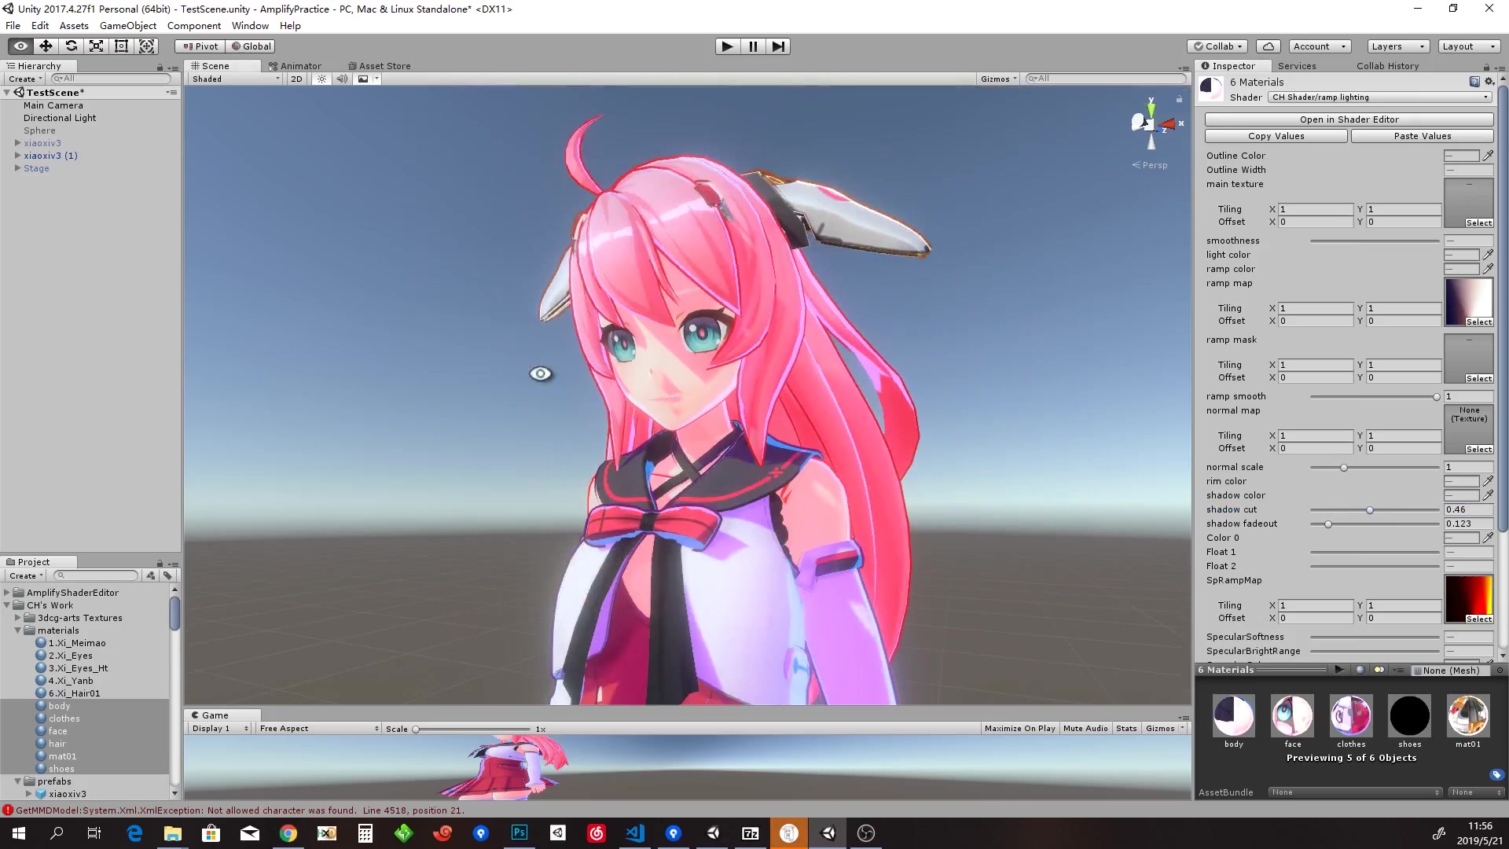This screenshot has width=1509, height=849.
Task: Click the Open in Shader Editor button
Action: tap(1349, 119)
